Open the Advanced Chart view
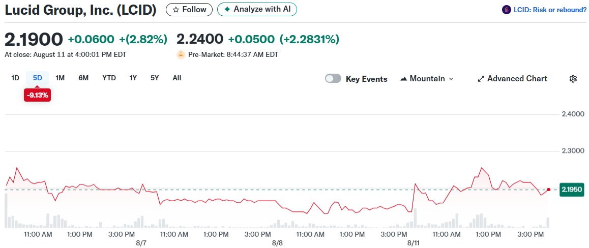 [512, 79]
